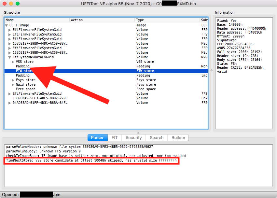
Task: Click the Fsys store type cell
Action: point(146,80)
